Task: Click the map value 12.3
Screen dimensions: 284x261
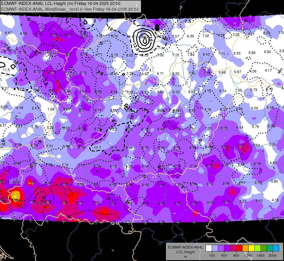Action: coord(113,129)
